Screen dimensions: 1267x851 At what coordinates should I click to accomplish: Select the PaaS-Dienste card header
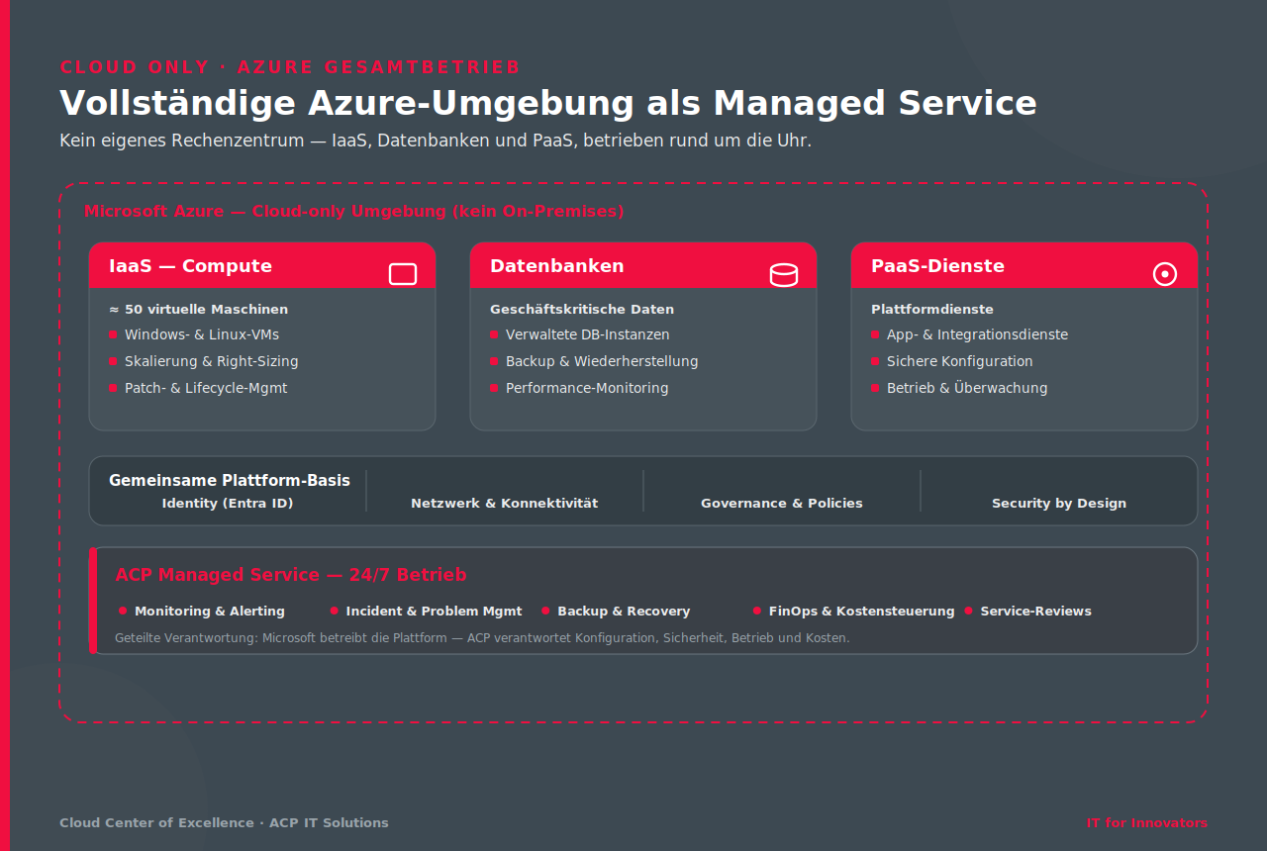click(x=1024, y=266)
